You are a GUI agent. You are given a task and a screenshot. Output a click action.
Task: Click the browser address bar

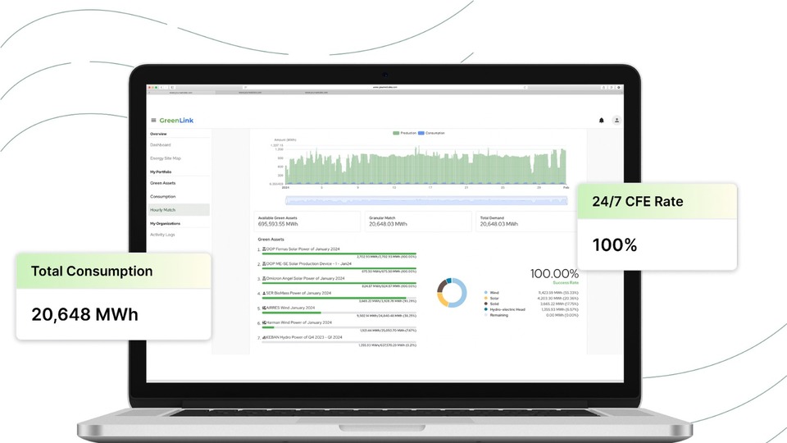[x=385, y=87]
